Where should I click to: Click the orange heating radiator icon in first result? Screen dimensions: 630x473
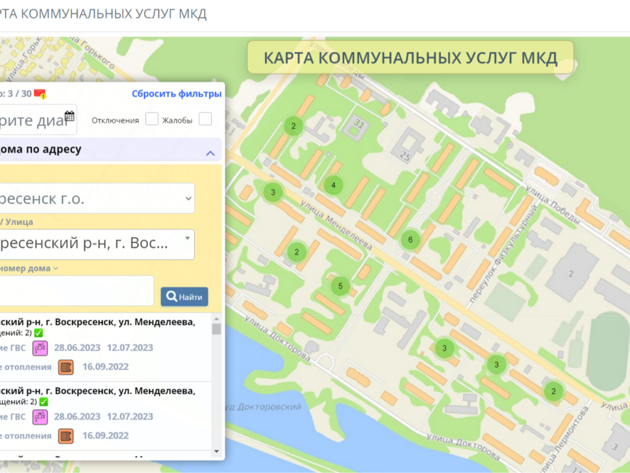tap(66, 367)
